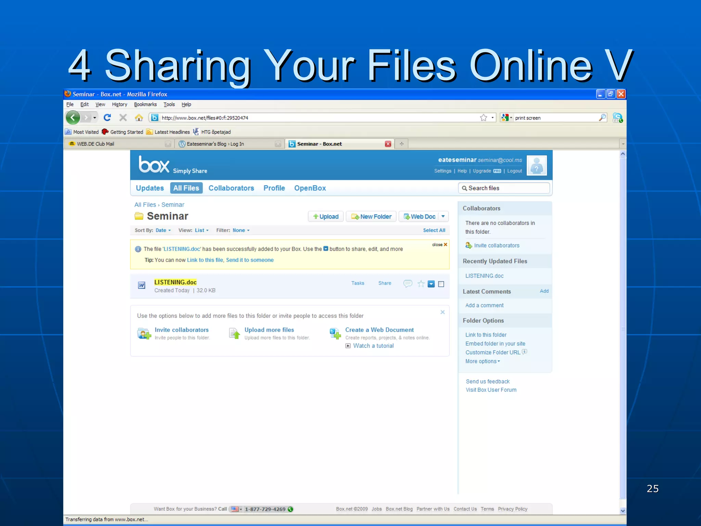Click Select All link

pos(434,230)
